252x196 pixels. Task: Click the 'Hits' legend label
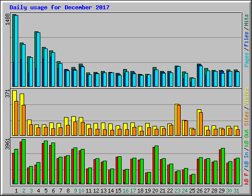tap(247, 20)
